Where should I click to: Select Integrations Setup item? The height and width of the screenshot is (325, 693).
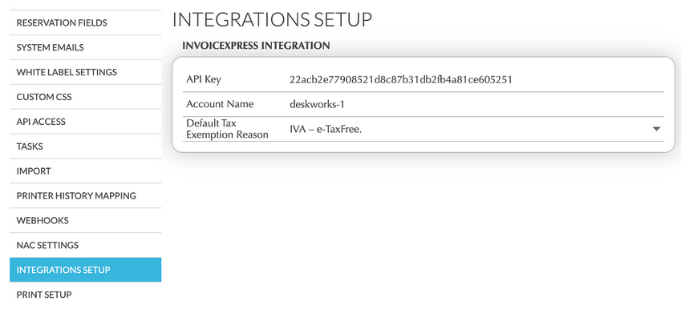(x=85, y=270)
